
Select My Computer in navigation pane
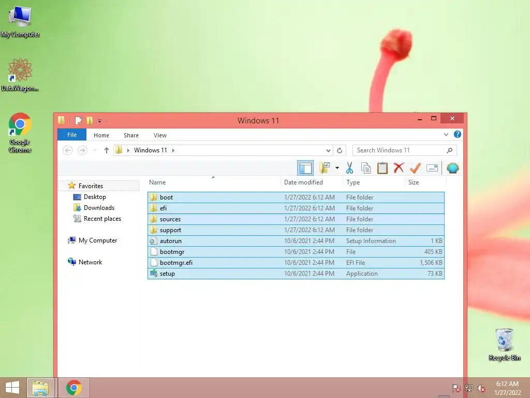pyautogui.click(x=98, y=240)
